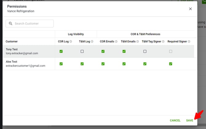Click the help icon beside T&M Emails

tap(137, 41)
